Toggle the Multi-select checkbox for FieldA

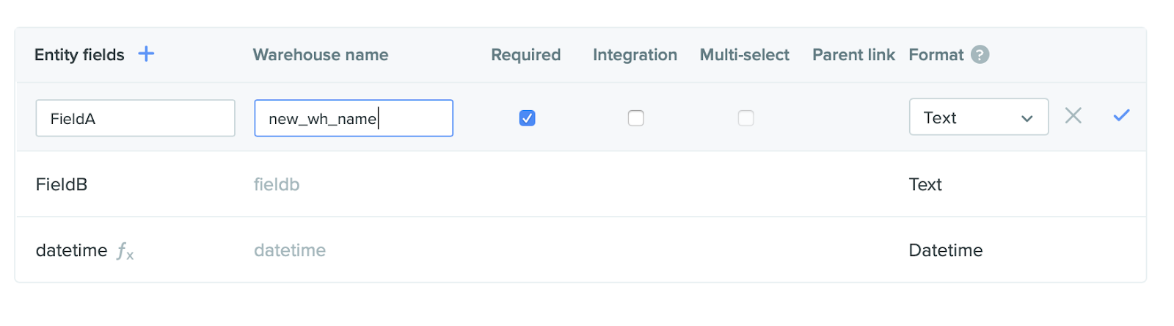(x=745, y=118)
